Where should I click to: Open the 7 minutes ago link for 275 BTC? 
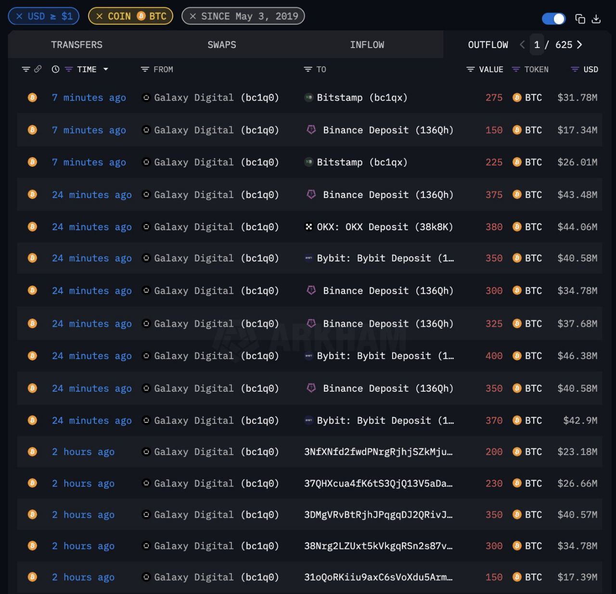[89, 98]
